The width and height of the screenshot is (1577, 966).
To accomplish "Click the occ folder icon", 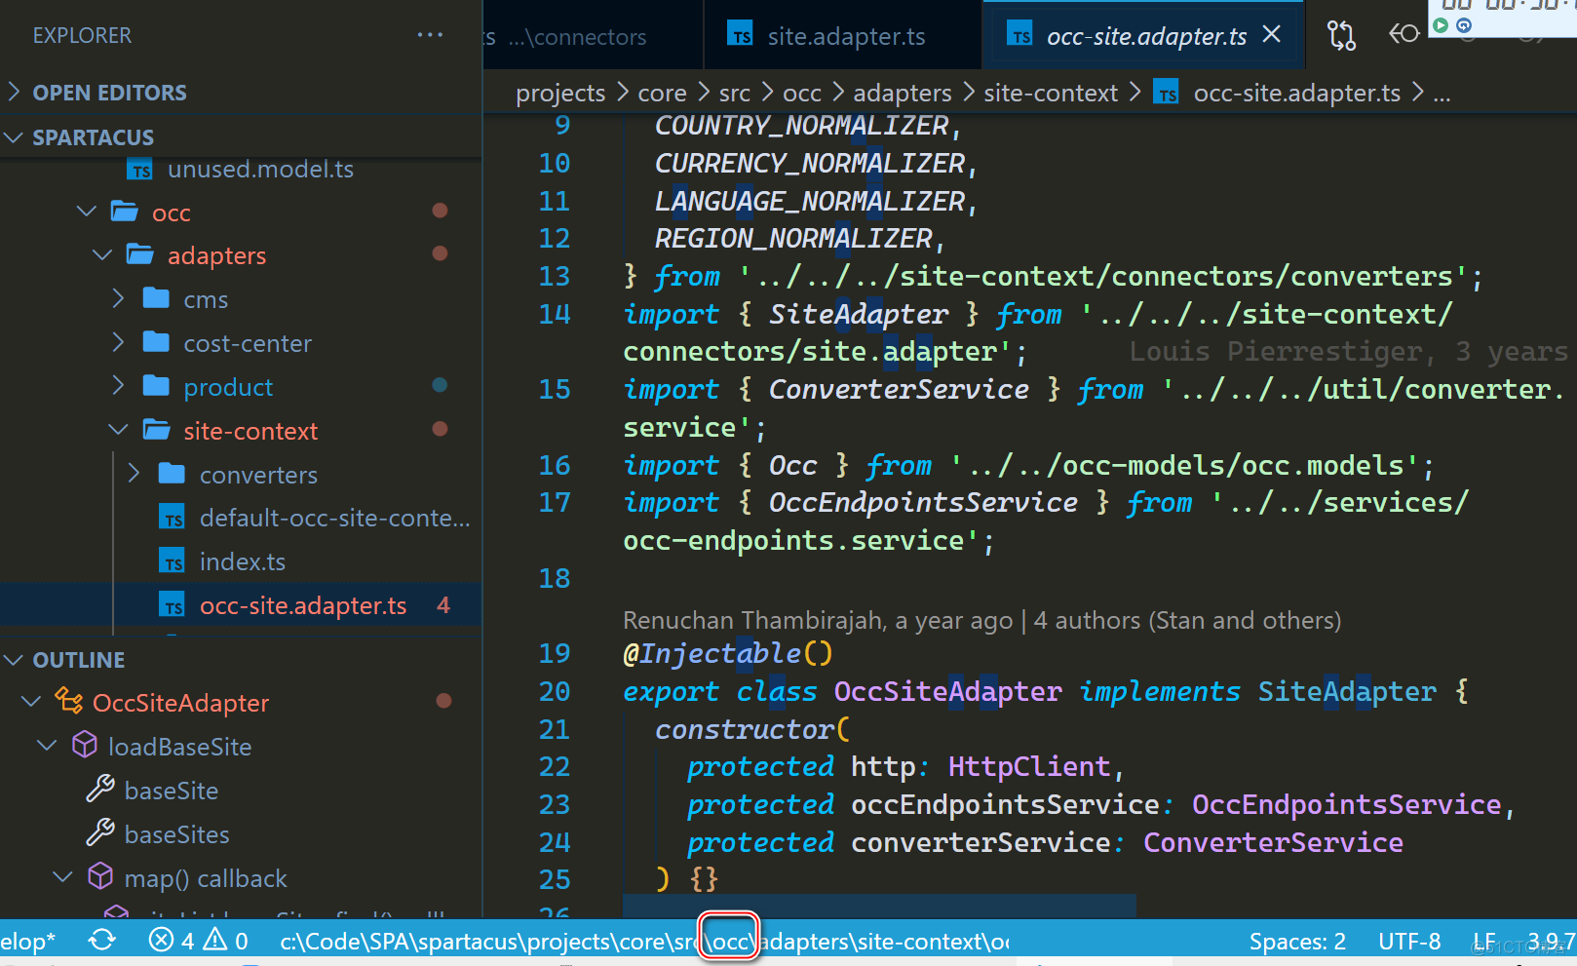I will point(125,212).
